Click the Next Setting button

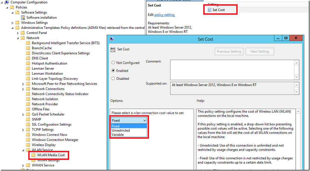pyautogui.click(x=260, y=51)
